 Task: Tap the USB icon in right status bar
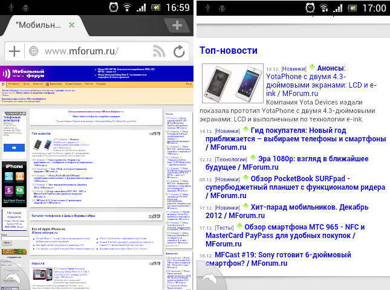click(x=207, y=8)
